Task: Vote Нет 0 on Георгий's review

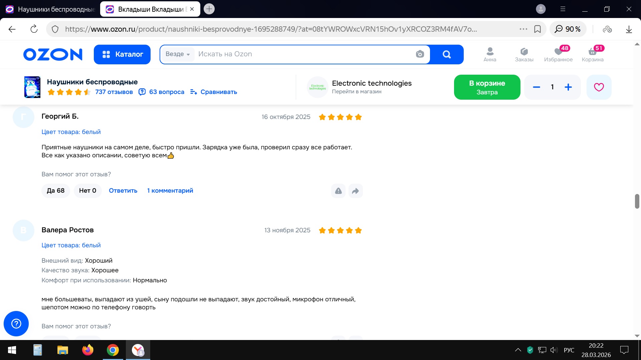Action: point(87,191)
